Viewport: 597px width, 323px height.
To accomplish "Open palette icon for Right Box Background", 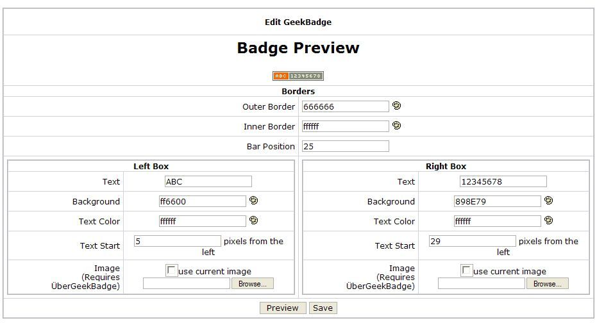I will [548, 201].
